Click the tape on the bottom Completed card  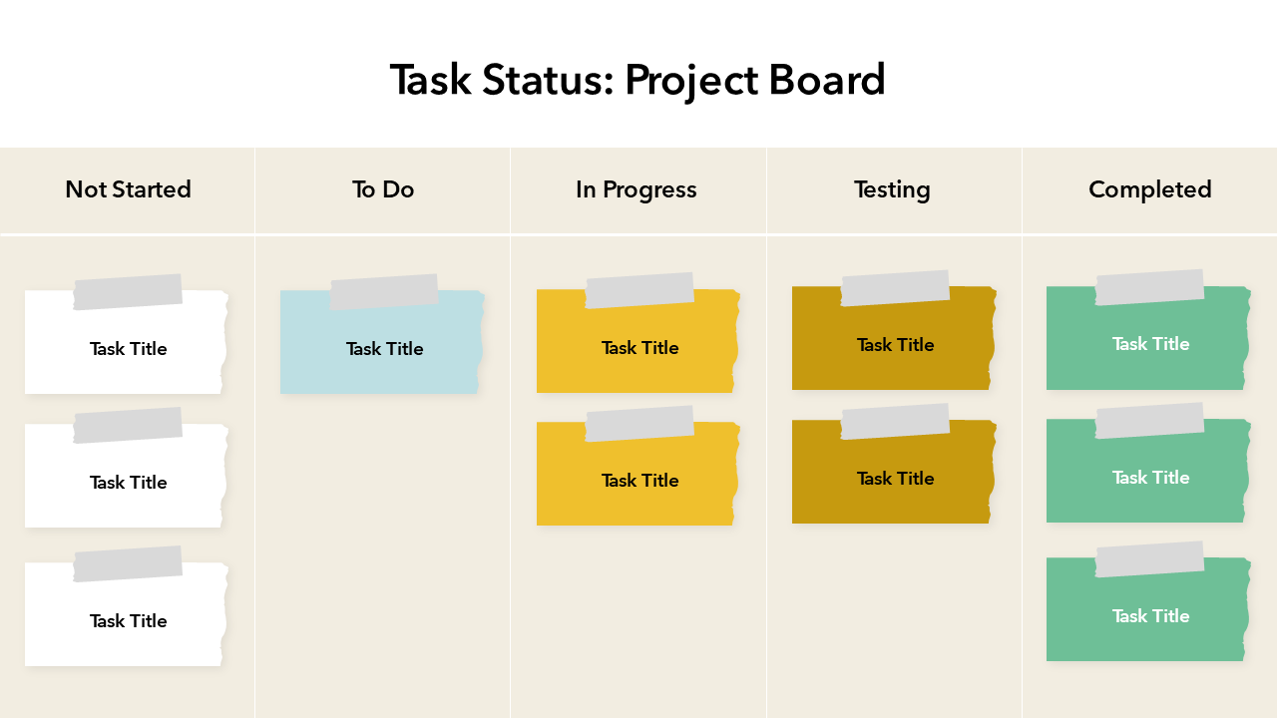[1149, 559]
